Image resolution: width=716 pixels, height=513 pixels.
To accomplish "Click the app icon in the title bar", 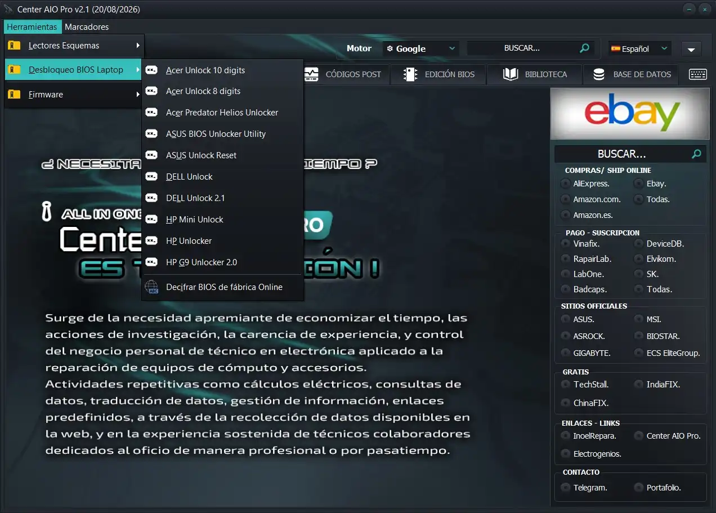I will [8, 10].
